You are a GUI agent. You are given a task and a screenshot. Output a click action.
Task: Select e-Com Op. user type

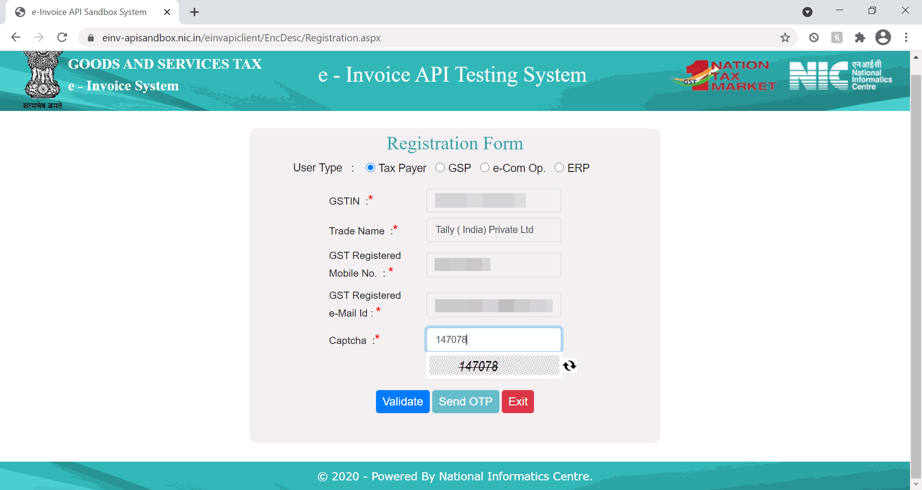pyautogui.click(x=485, y=168)
